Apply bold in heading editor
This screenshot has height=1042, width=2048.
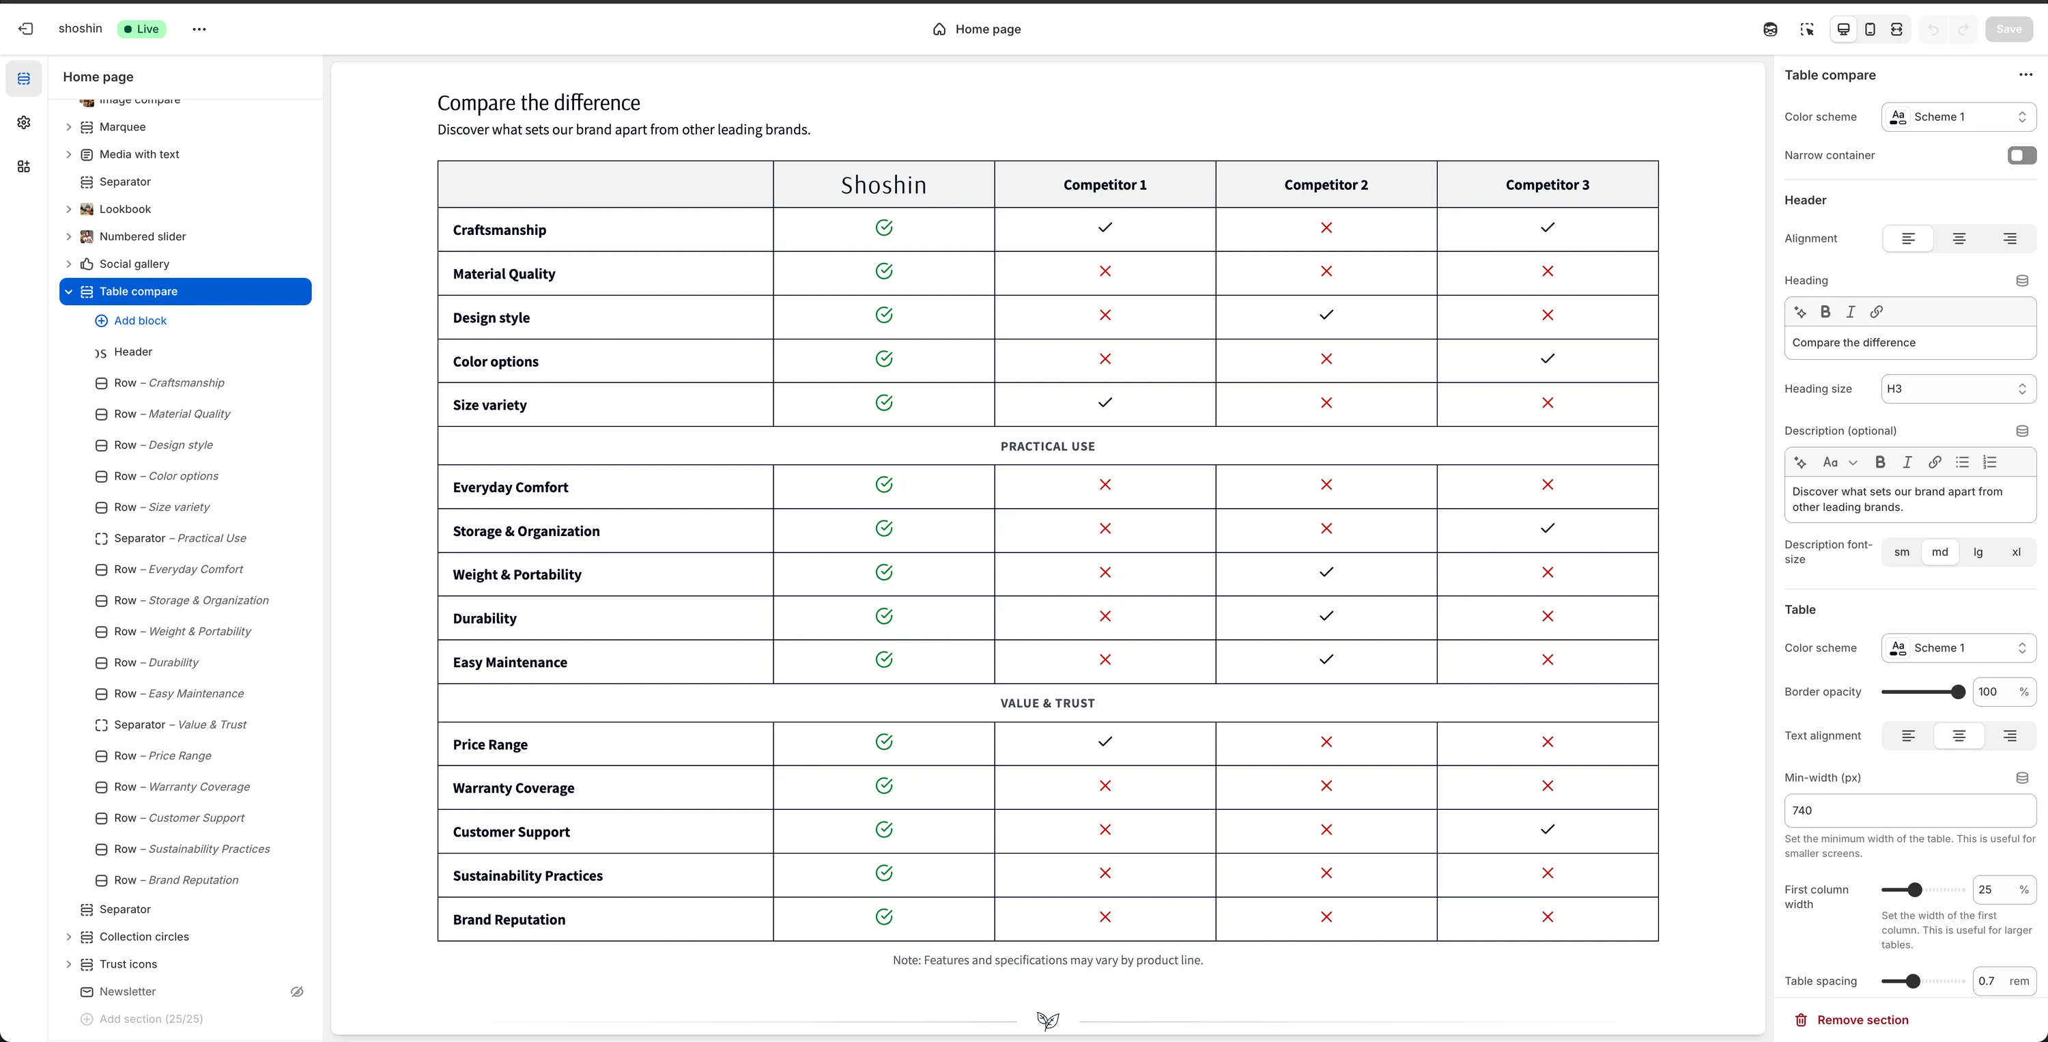[x=1825, y=312]
